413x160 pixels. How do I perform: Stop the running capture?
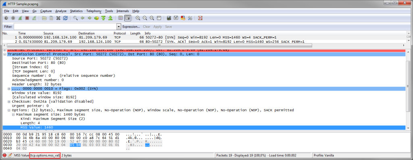pos(27,18)
